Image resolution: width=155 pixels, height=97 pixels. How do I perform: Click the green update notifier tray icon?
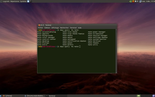130,1
